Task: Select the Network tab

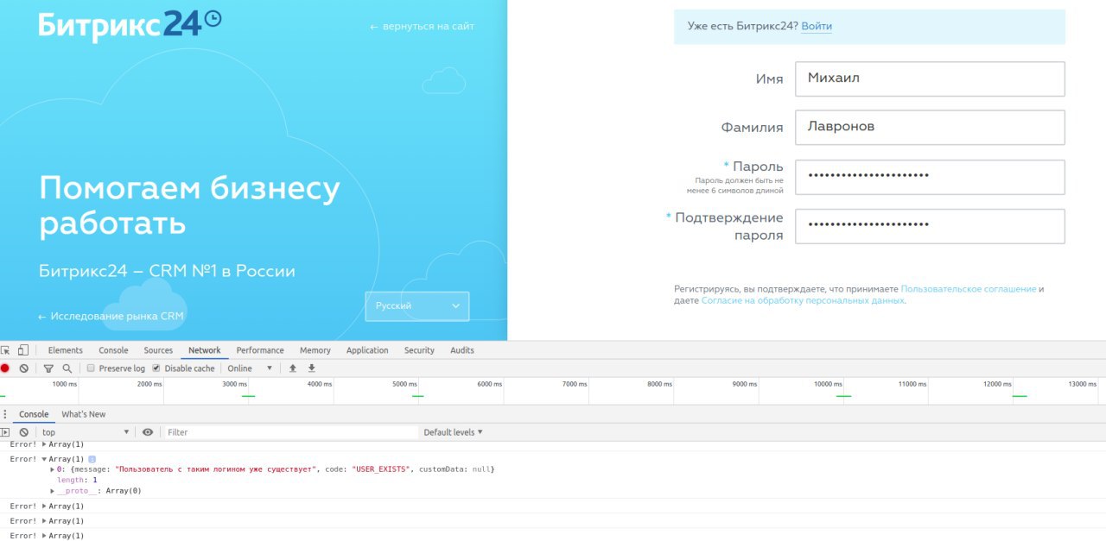Action: tap(205, 350)
